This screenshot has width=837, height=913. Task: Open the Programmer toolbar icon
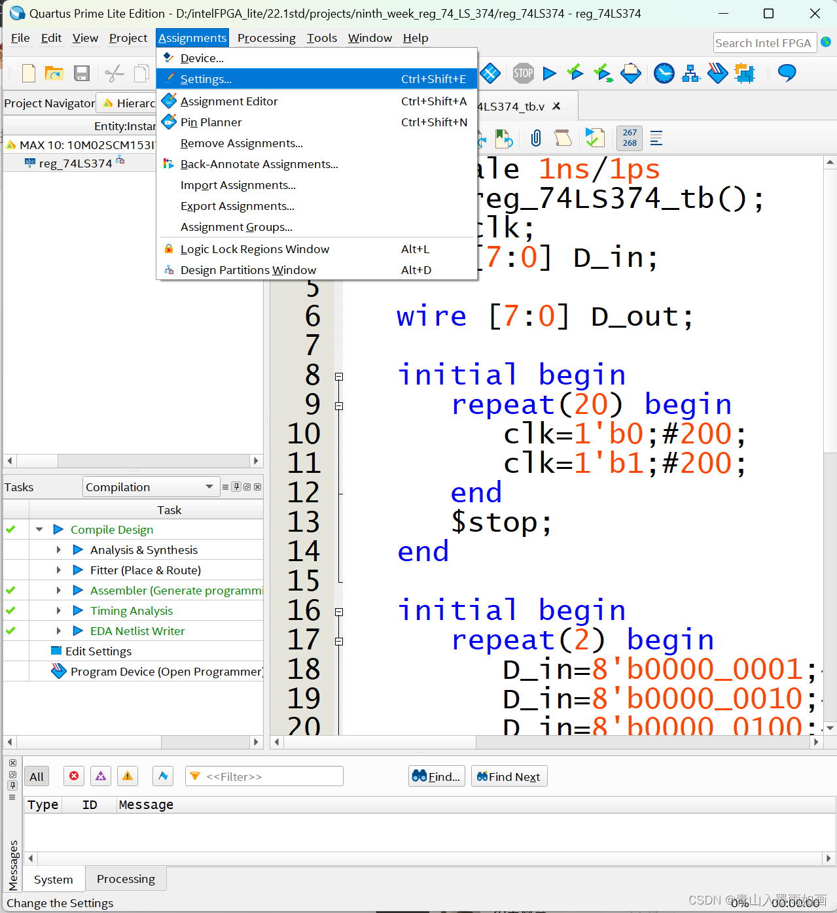718,73
